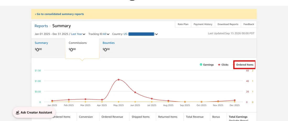The height and width of the screenshot is (121, 288).
Task: Click the $1.00 earnings axis label
Action: (38, 81)
